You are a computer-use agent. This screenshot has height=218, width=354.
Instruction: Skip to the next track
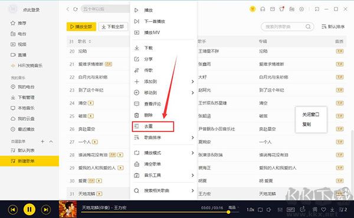(46, 210)
